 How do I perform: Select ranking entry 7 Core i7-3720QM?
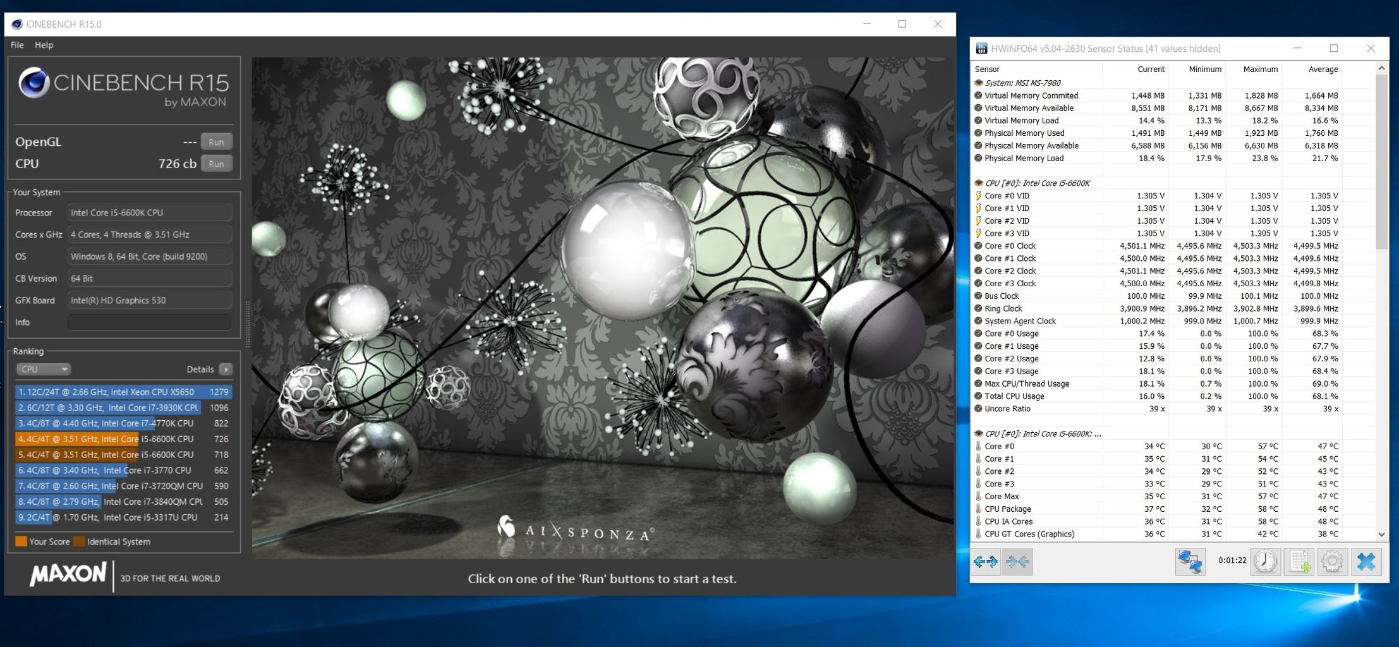tap(124, 486)
